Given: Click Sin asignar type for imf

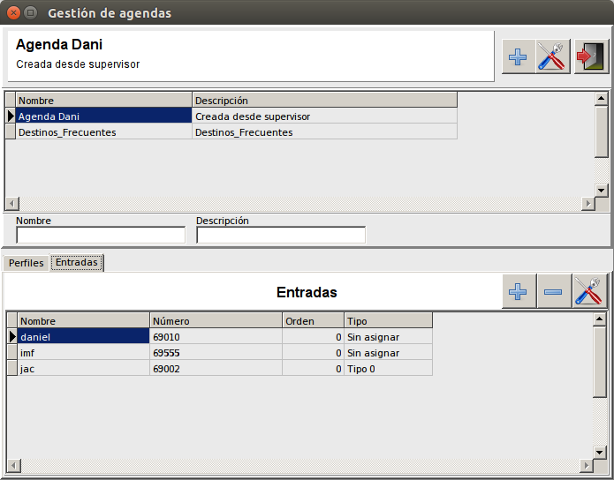Looking at the screenshot, I should [x=388, y=353].
